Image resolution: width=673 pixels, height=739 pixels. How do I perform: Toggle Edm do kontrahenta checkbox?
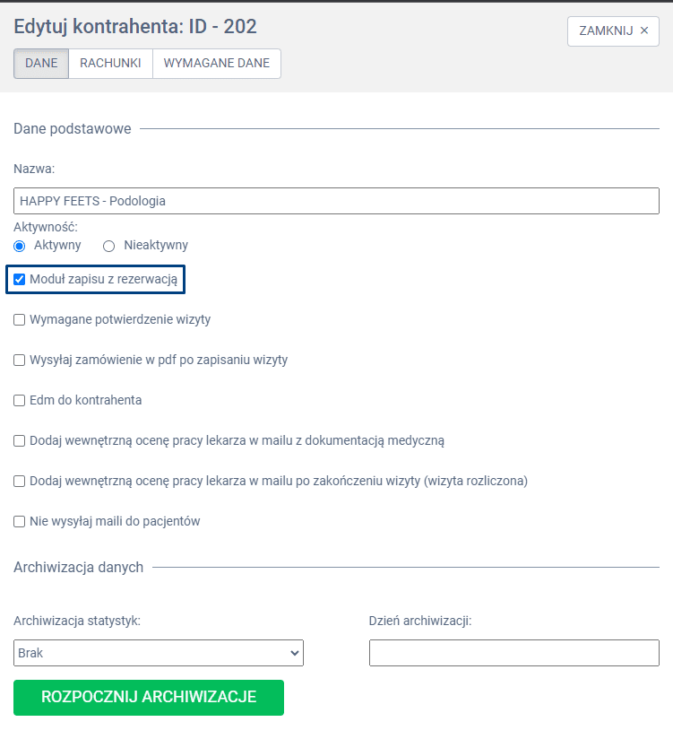click(x=20, y=401)
